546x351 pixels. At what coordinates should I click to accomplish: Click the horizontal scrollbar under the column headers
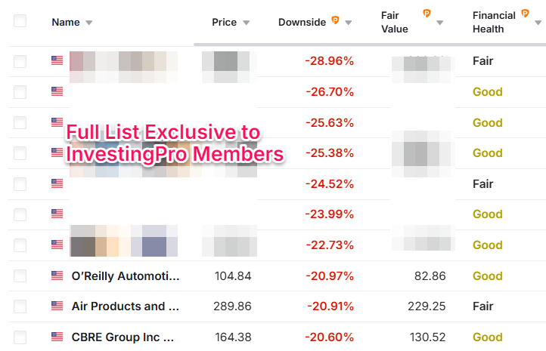(x=370, y=45)
